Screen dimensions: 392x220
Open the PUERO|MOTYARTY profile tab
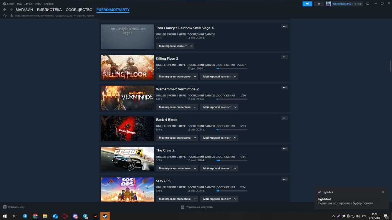113,10
